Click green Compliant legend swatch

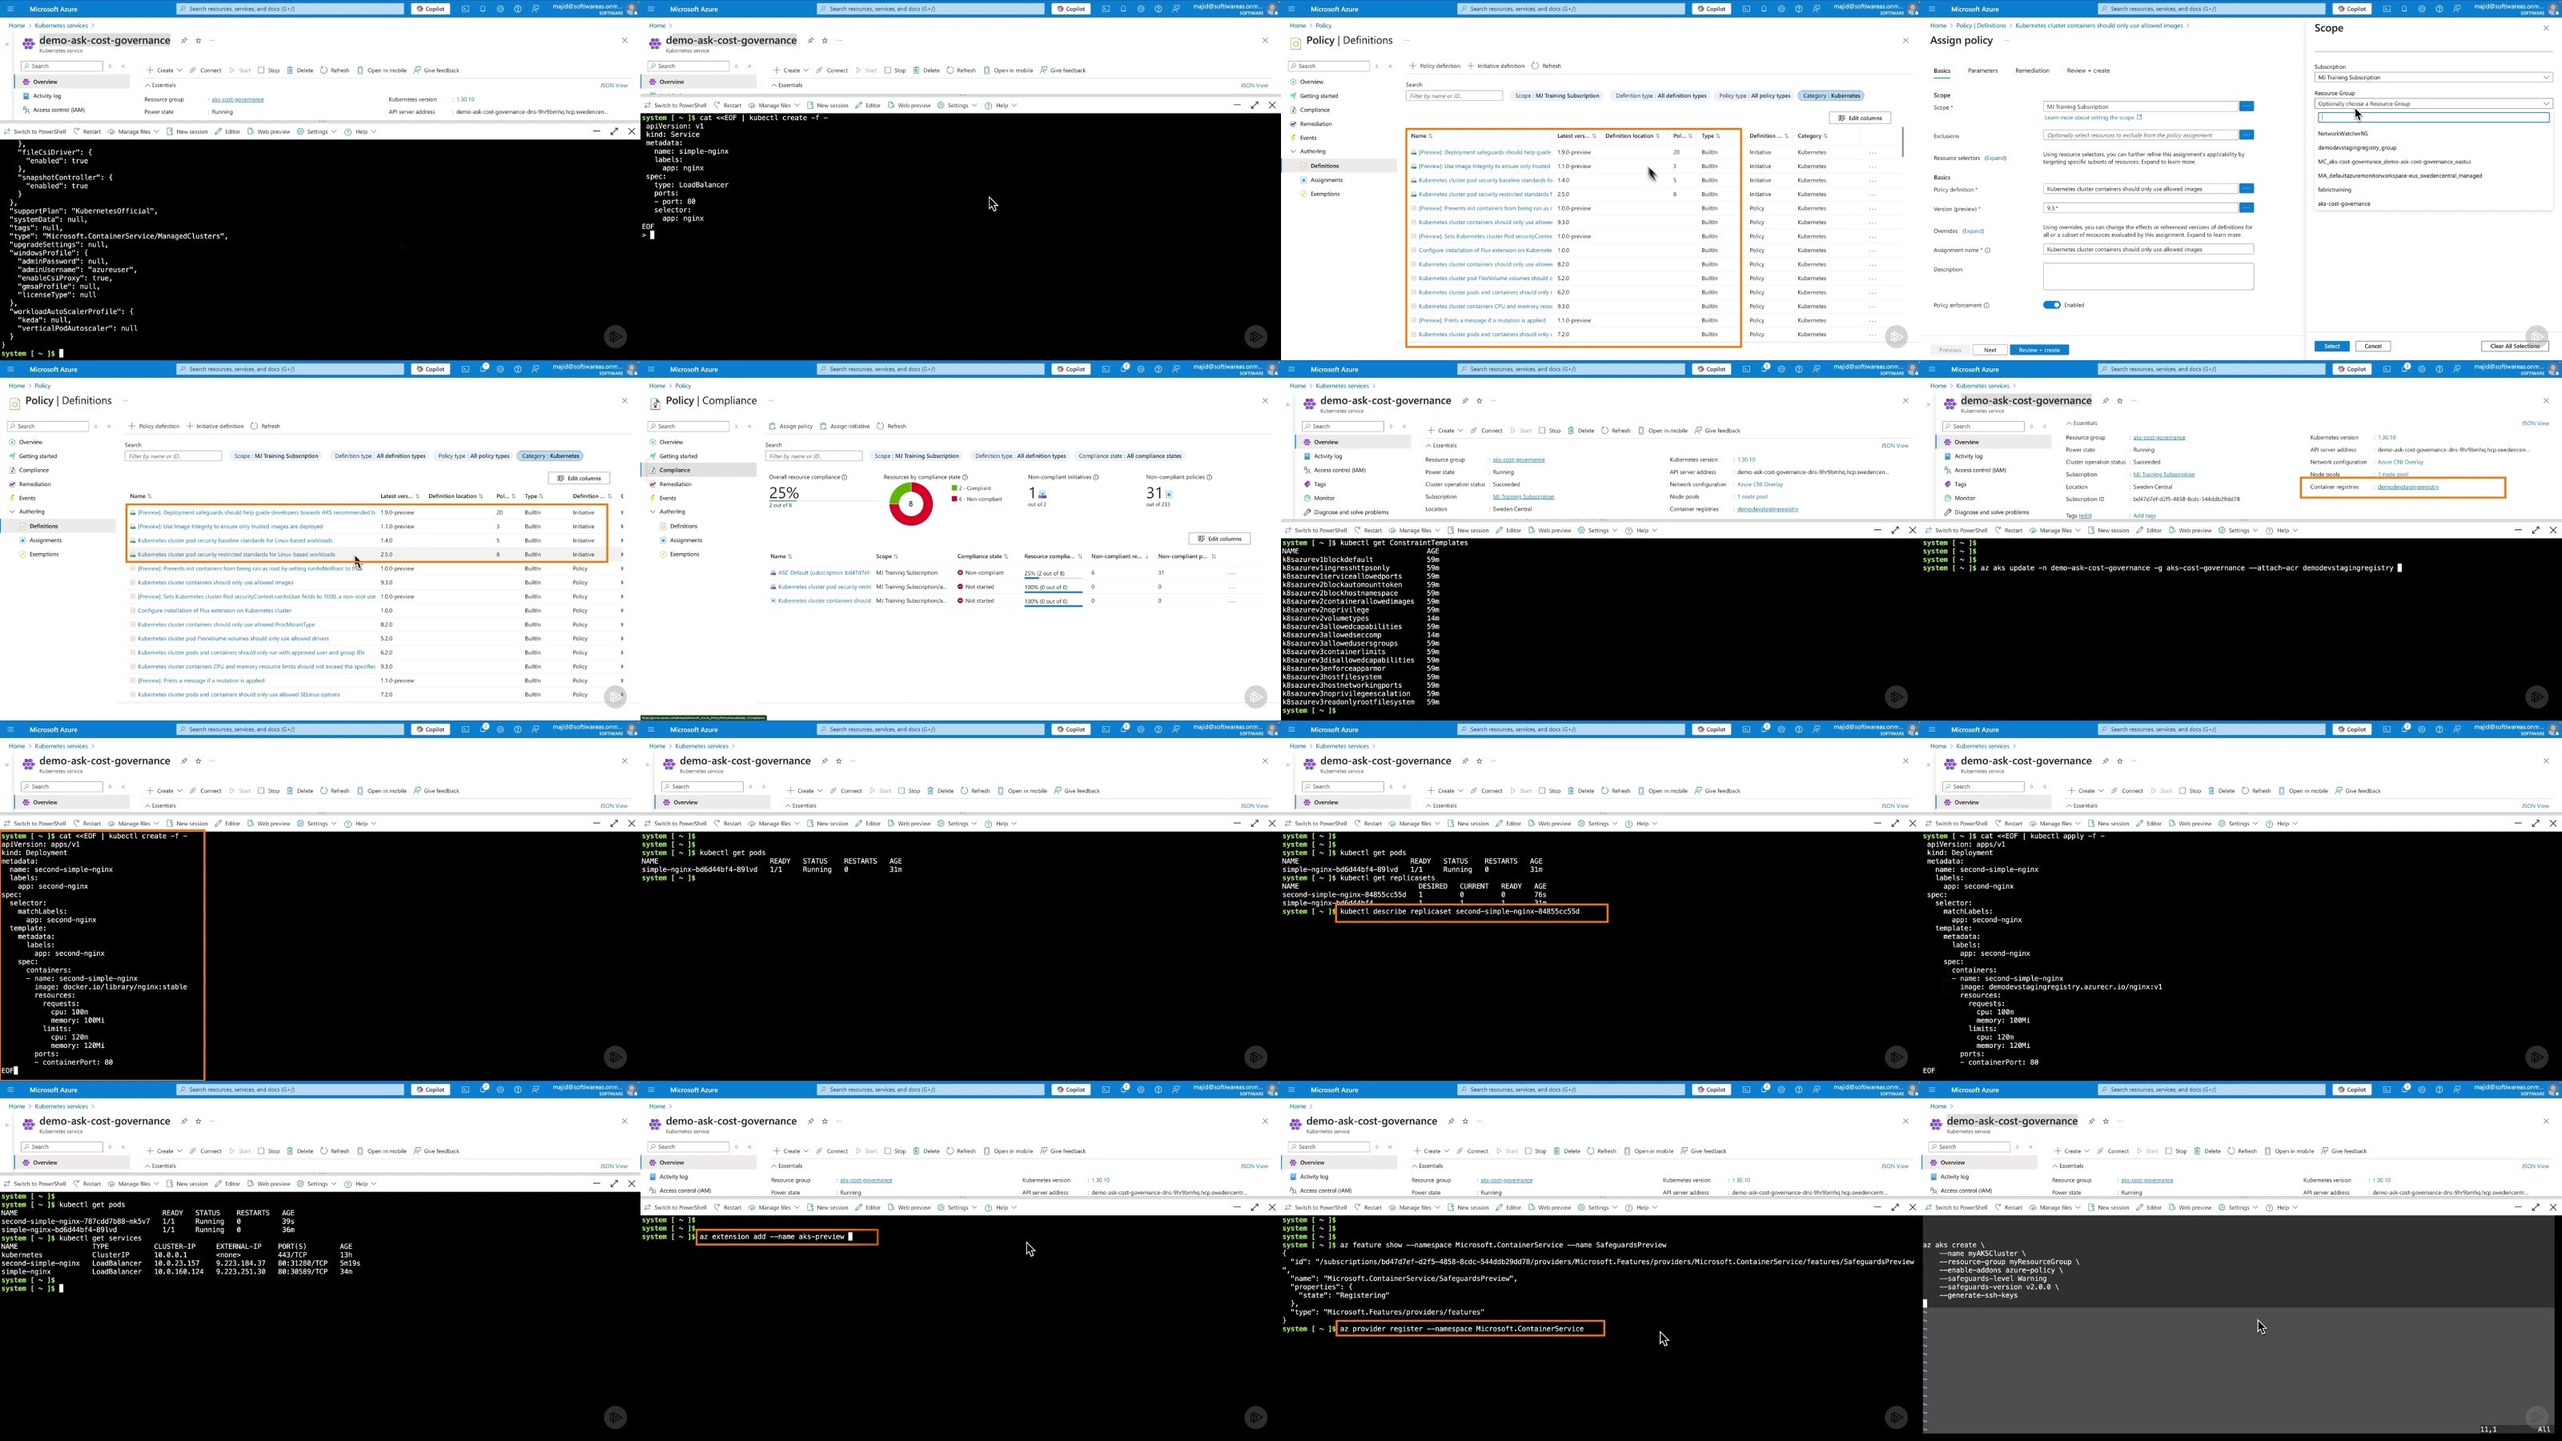pos(954,488)
